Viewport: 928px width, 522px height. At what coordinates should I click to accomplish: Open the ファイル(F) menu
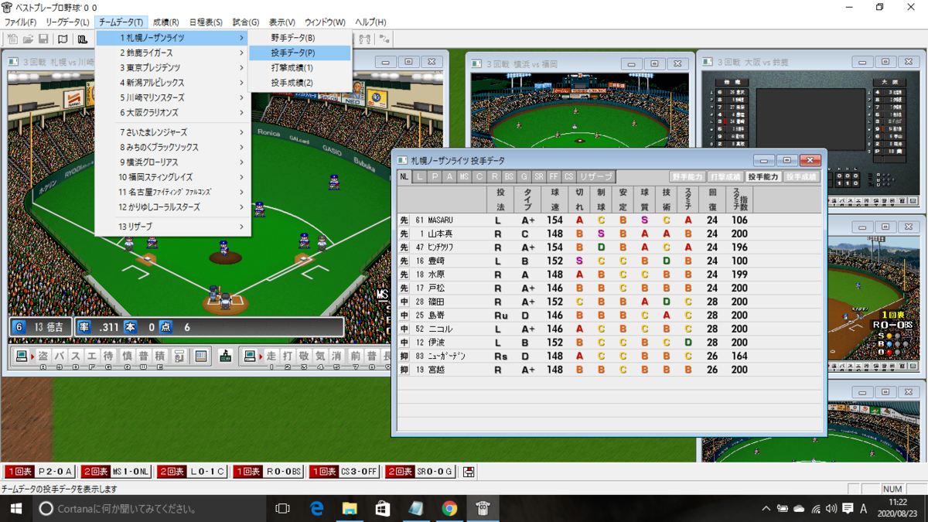21,22
